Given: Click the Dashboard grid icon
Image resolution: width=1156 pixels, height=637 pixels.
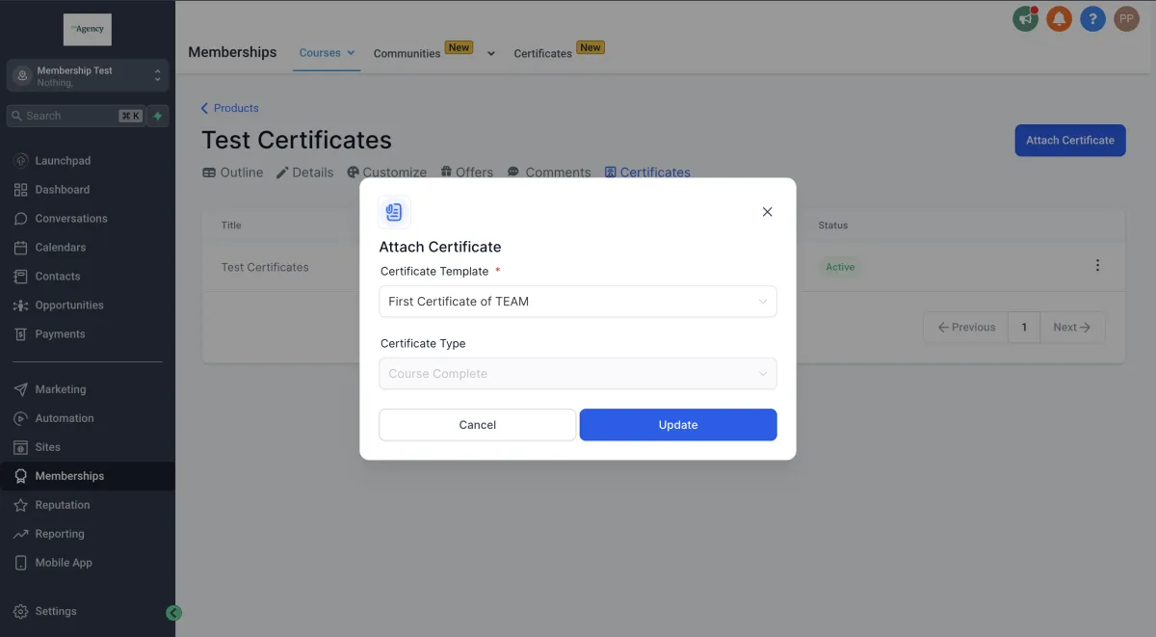Looking at the screenshot, I should click(x=20, y=190).
